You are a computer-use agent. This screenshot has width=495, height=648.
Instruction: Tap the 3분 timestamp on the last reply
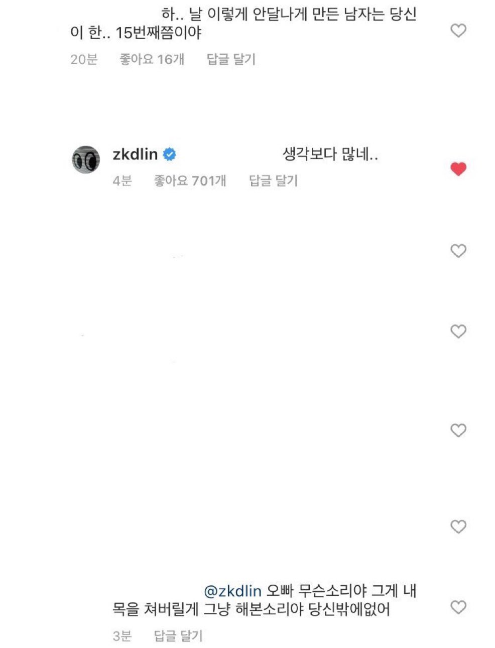click(122, 636)
